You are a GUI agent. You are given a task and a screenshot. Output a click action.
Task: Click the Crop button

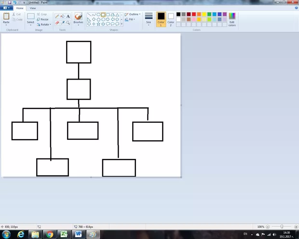(42, 14)
